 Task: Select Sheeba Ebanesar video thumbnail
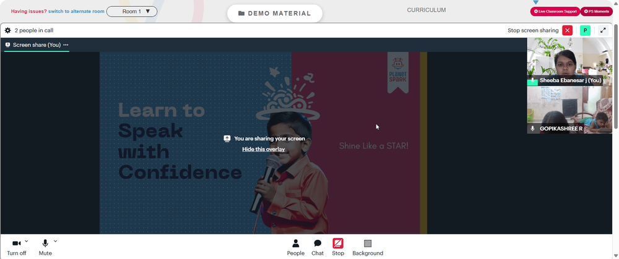pyautogui.click(x=569, y=62)
